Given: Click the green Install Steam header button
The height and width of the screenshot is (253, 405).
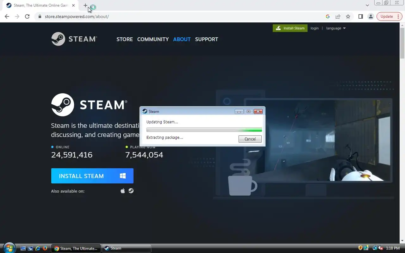Looking at the screenshot, I should click(290, 28).
